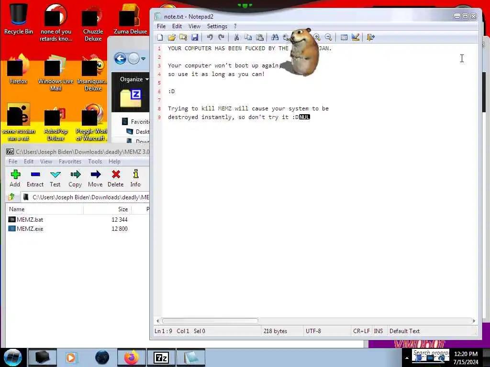Sort 7-Zip list by Size column
Screen dimensions: 490x367
point(107,209)
